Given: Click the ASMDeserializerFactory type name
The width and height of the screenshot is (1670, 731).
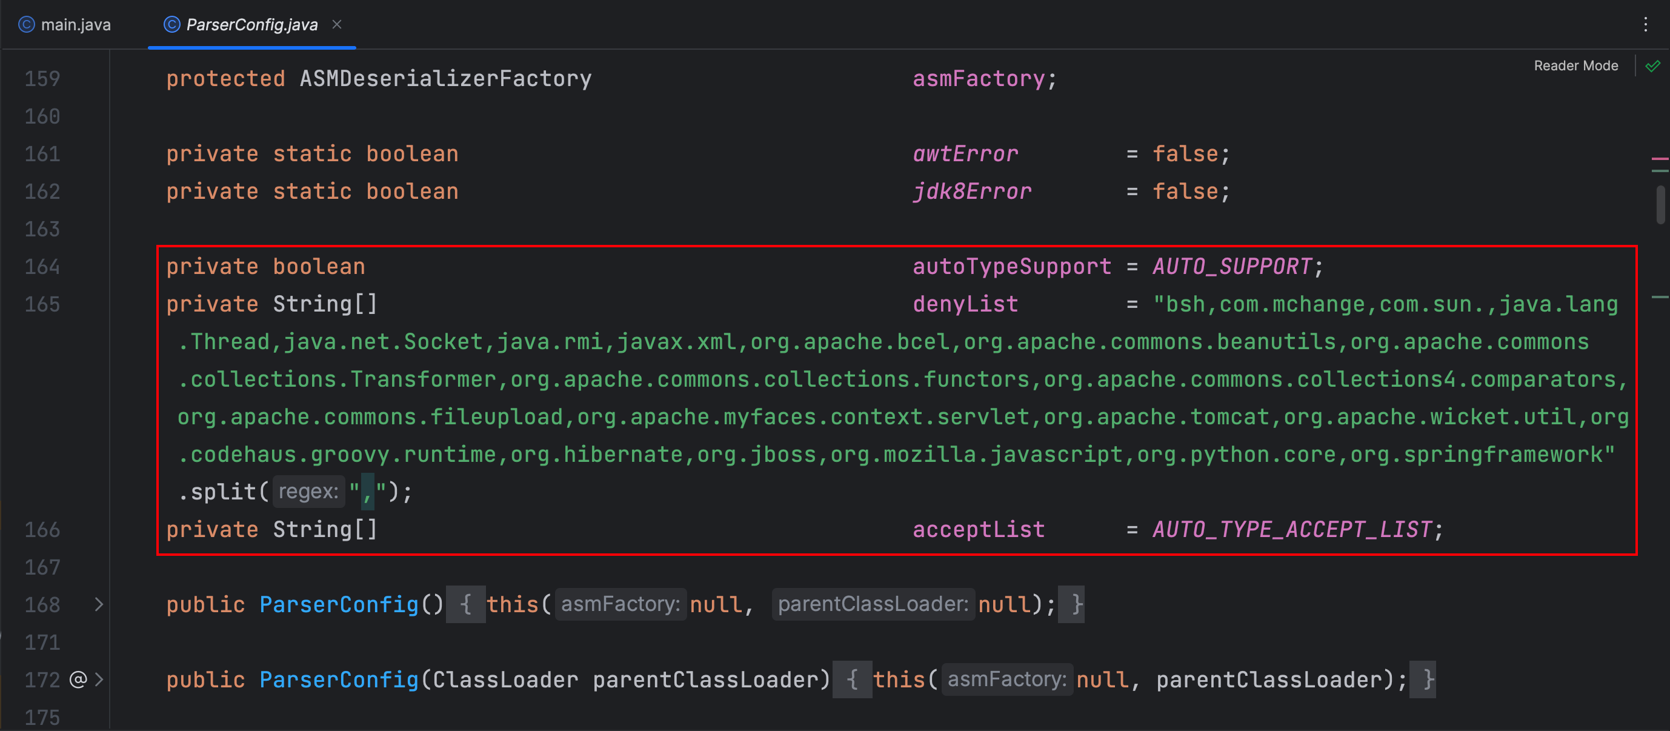Looking at the screenshot, I should coord(445,79).
